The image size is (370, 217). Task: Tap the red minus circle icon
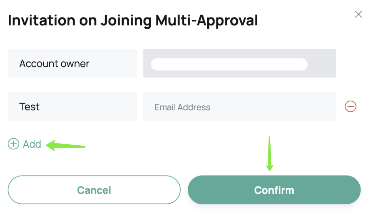coord(350,106)
